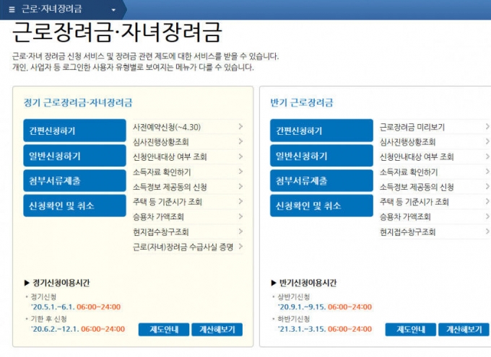Click arrow next to 근로(자녀)장려금 수급사실 증명
491x357 pixels.
coord(240,247)
